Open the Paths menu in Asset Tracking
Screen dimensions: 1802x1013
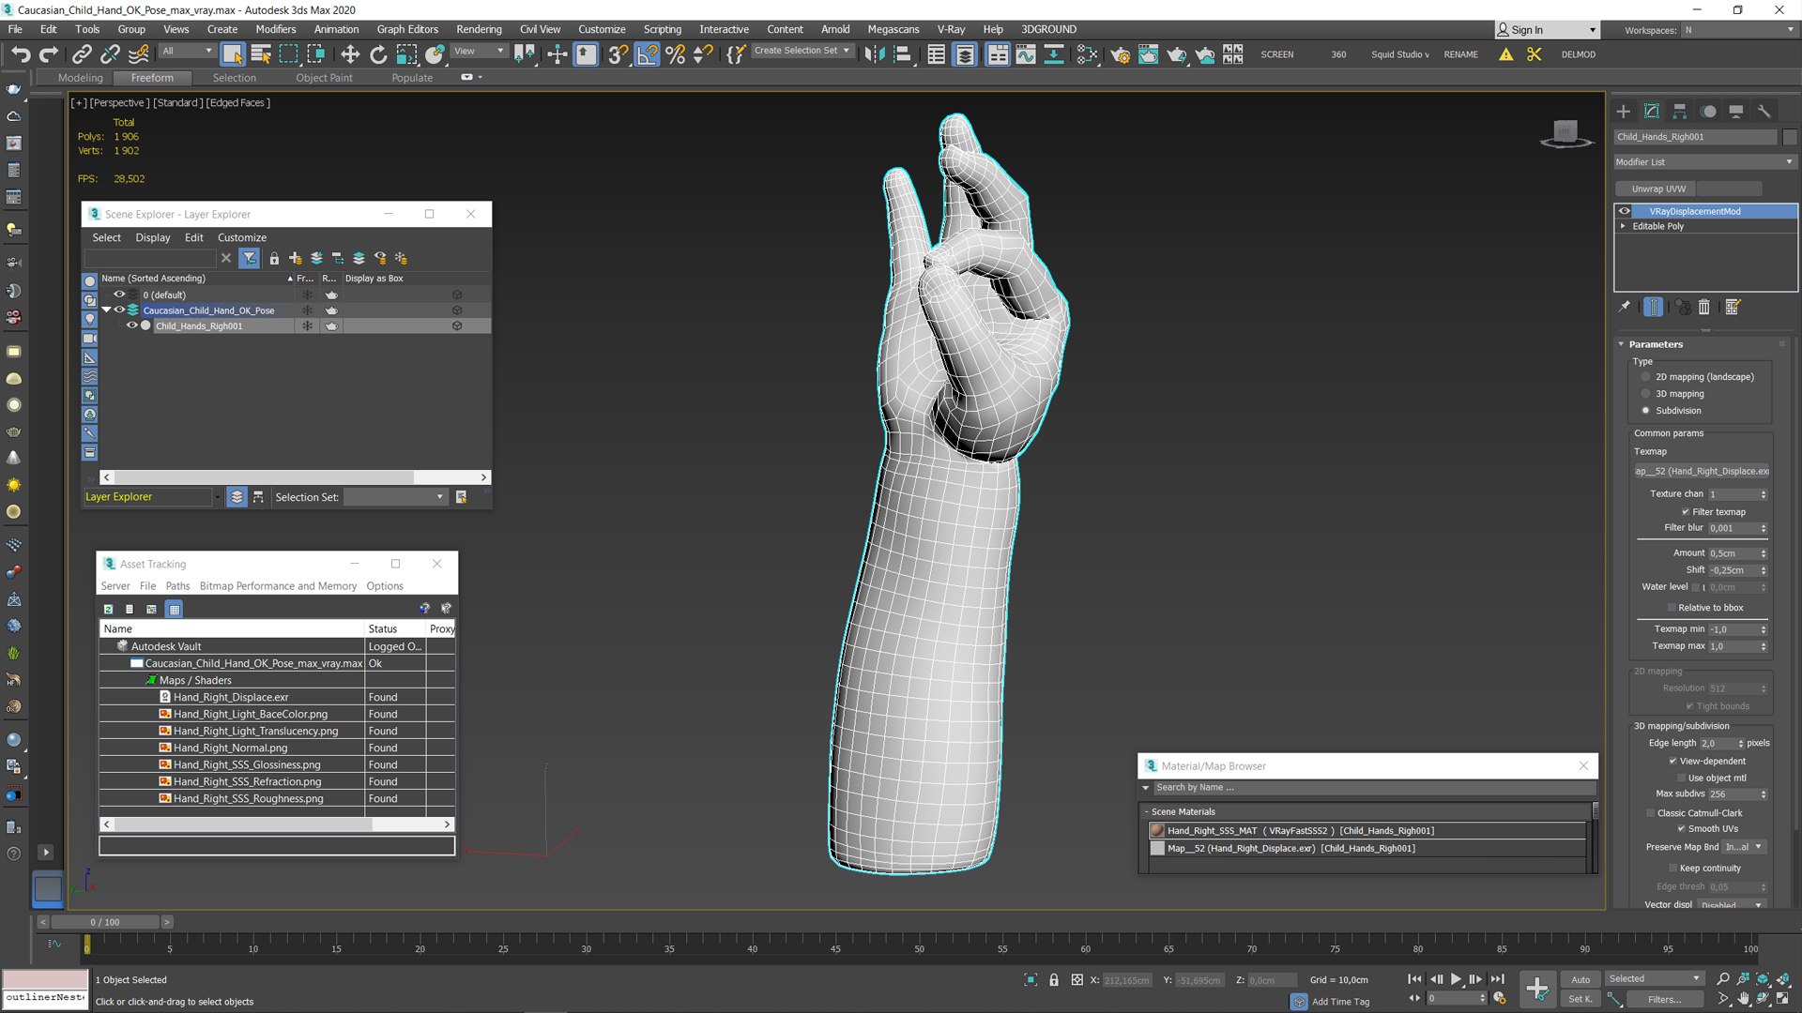pos(177,586)
